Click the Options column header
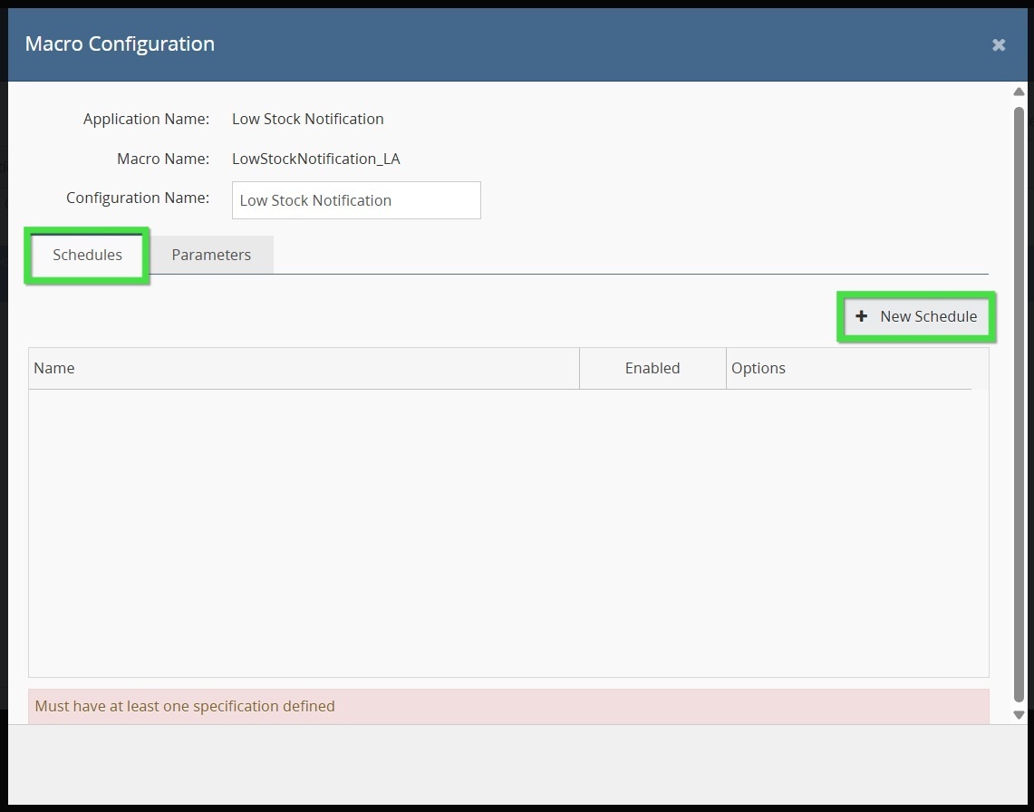Viewport: 1034px width, 812px height. [758, 368]
